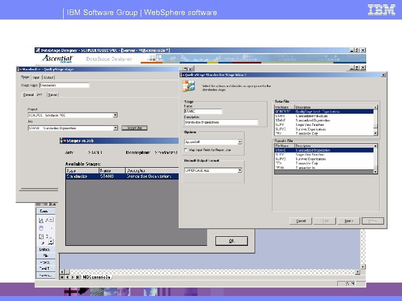This screenshot has width=402, height=301.
Task: Open the Job dropdown showing STANO
Action: (x=115, y=128)
